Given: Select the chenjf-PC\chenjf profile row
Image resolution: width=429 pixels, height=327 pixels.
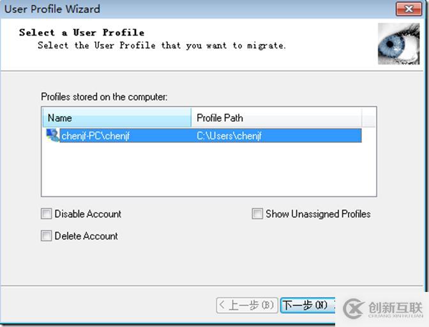Looking at the screenshot, I should [x=204, y=136].
